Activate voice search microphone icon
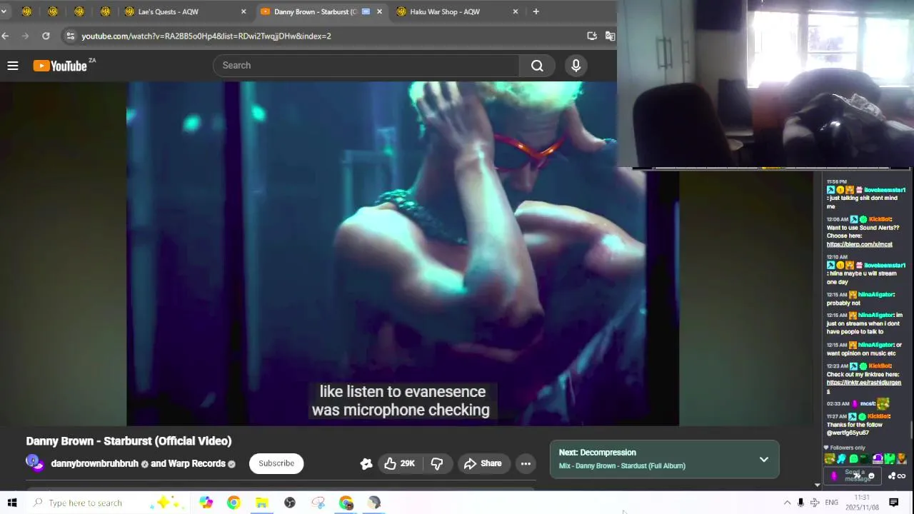Image resolution: width=914 pixels, height=514 pixels. (576, 66)
